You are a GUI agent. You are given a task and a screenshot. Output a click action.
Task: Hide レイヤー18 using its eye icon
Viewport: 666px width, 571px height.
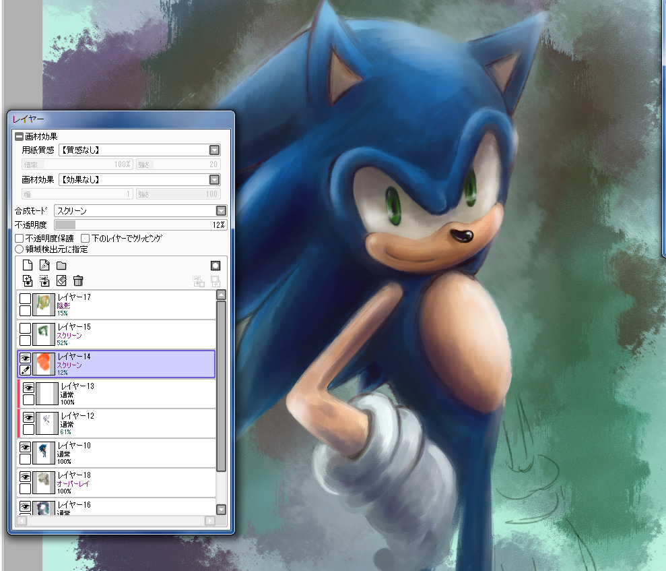pyautogui.click(x=26, y=477)
